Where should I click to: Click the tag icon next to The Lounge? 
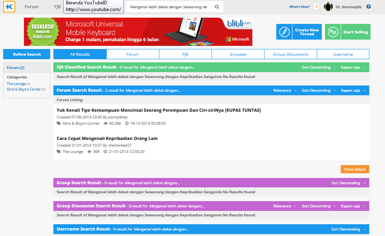pos(59,152)
